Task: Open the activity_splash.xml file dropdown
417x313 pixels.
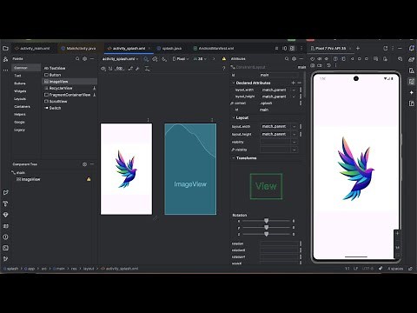Action: pyautogui.click(x=120, y=59)
